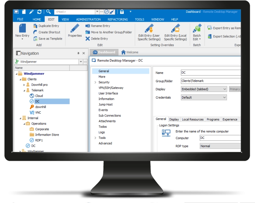Click Edit Entry (User Specific Settings)
Viewport: 255px width, 203px height.
(149, 32)
